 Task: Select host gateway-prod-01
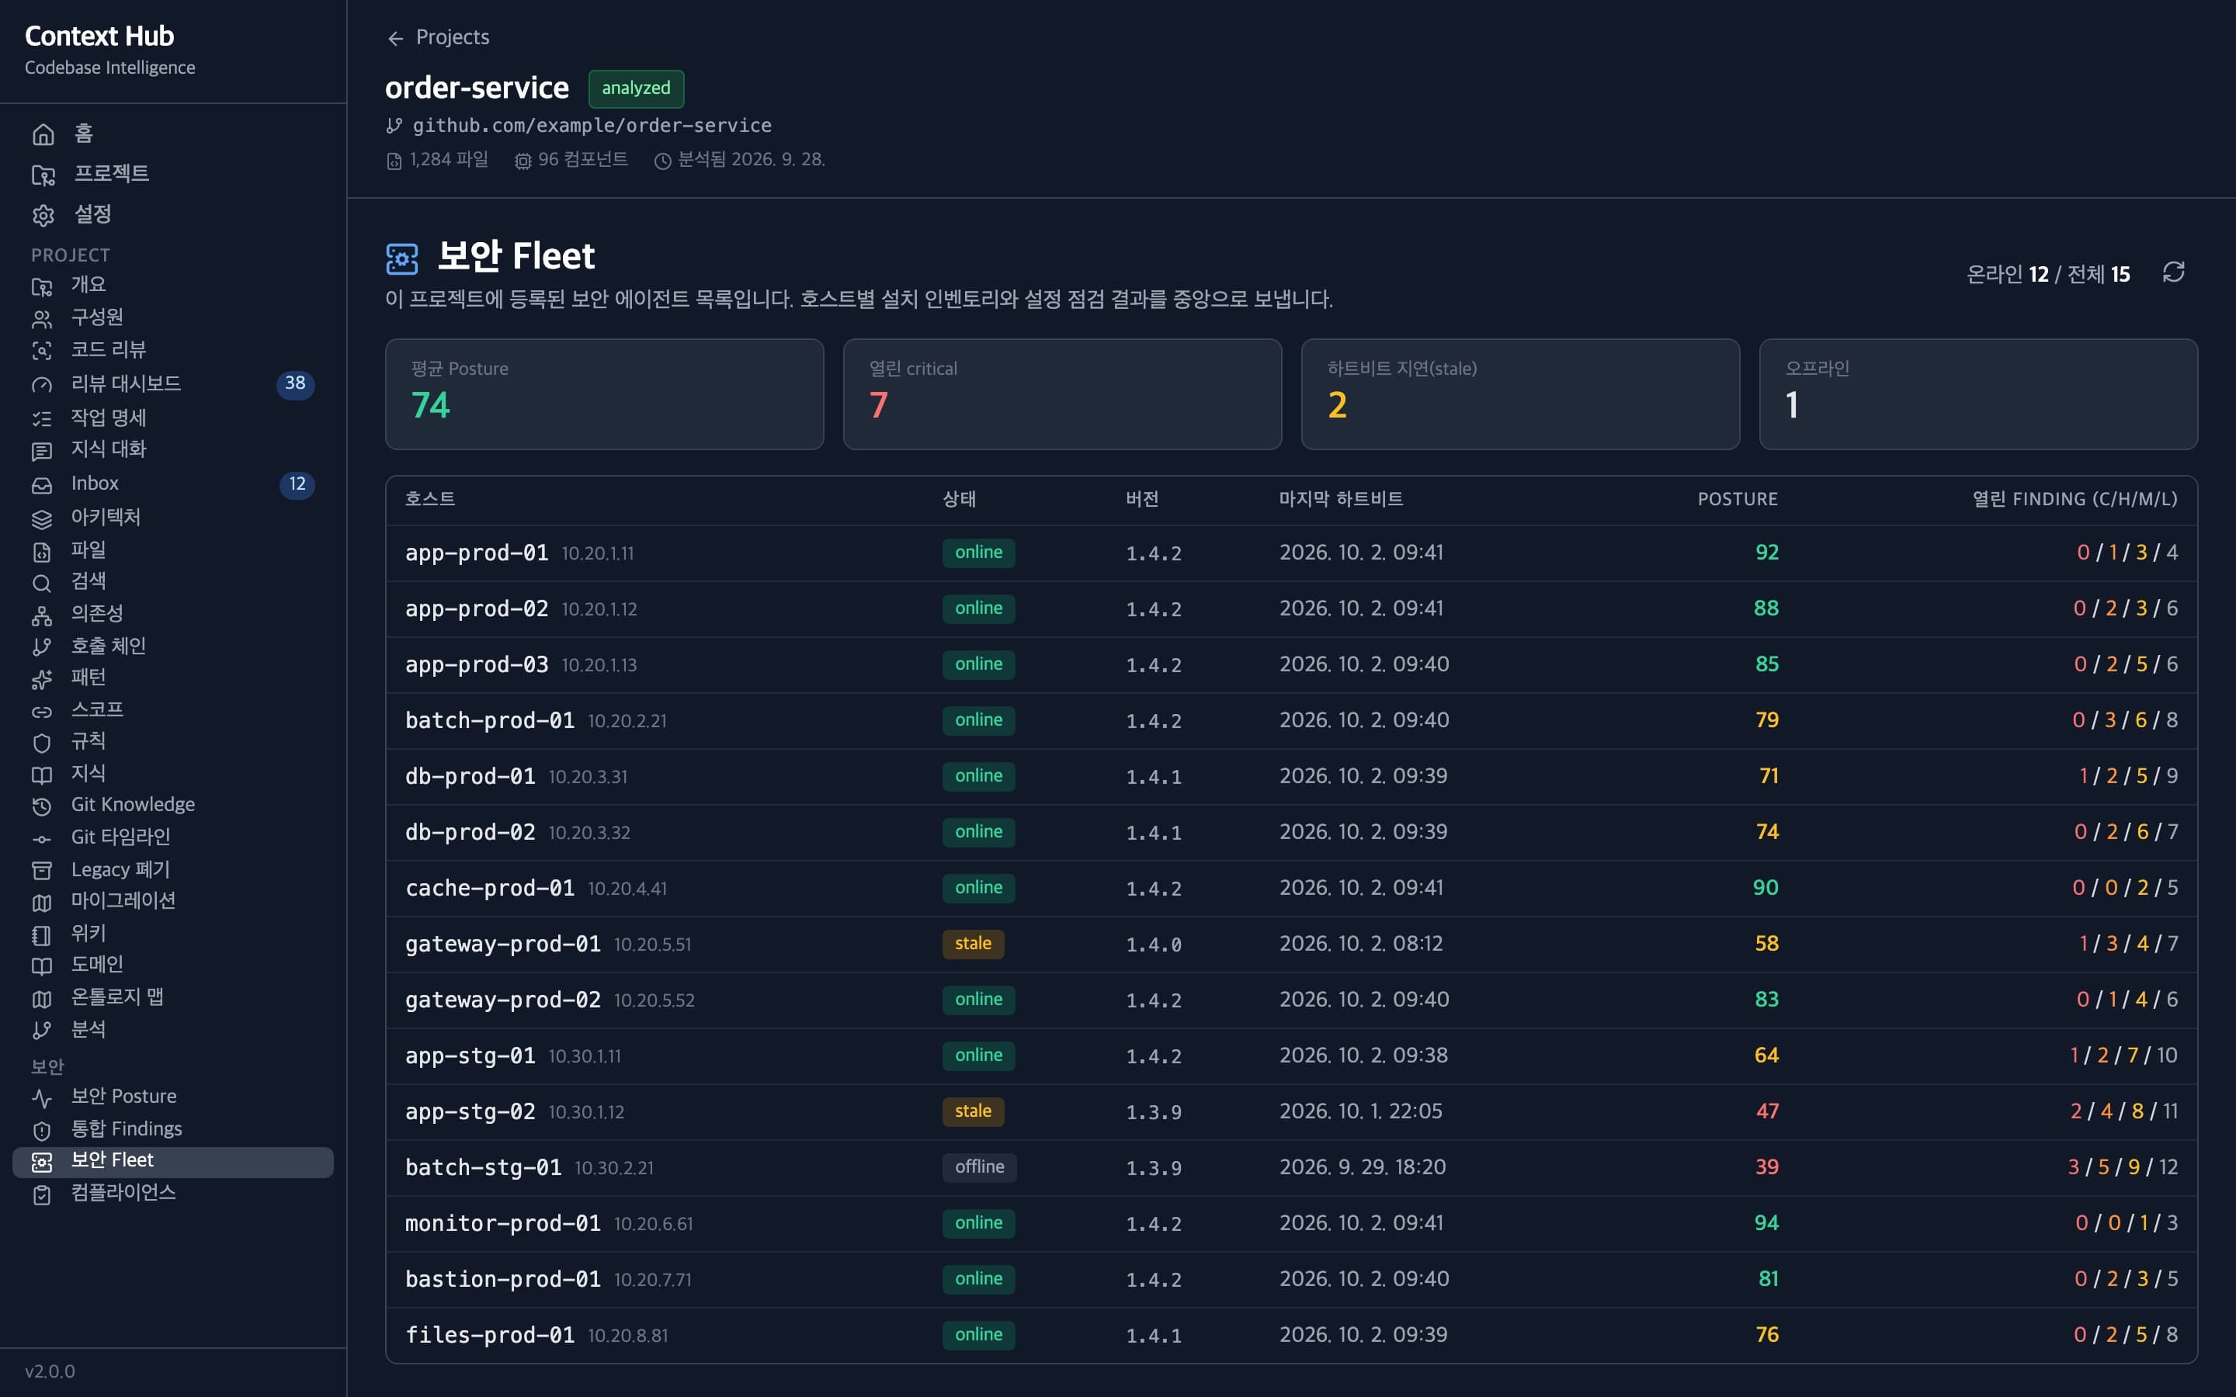pos(502,945)
